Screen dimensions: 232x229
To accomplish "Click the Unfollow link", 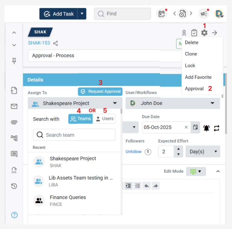I will [x=134, y=152].
